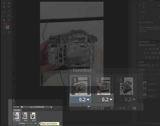
Task: Click Play animation button under the tooltip
Action: click(x=40, y=124)
